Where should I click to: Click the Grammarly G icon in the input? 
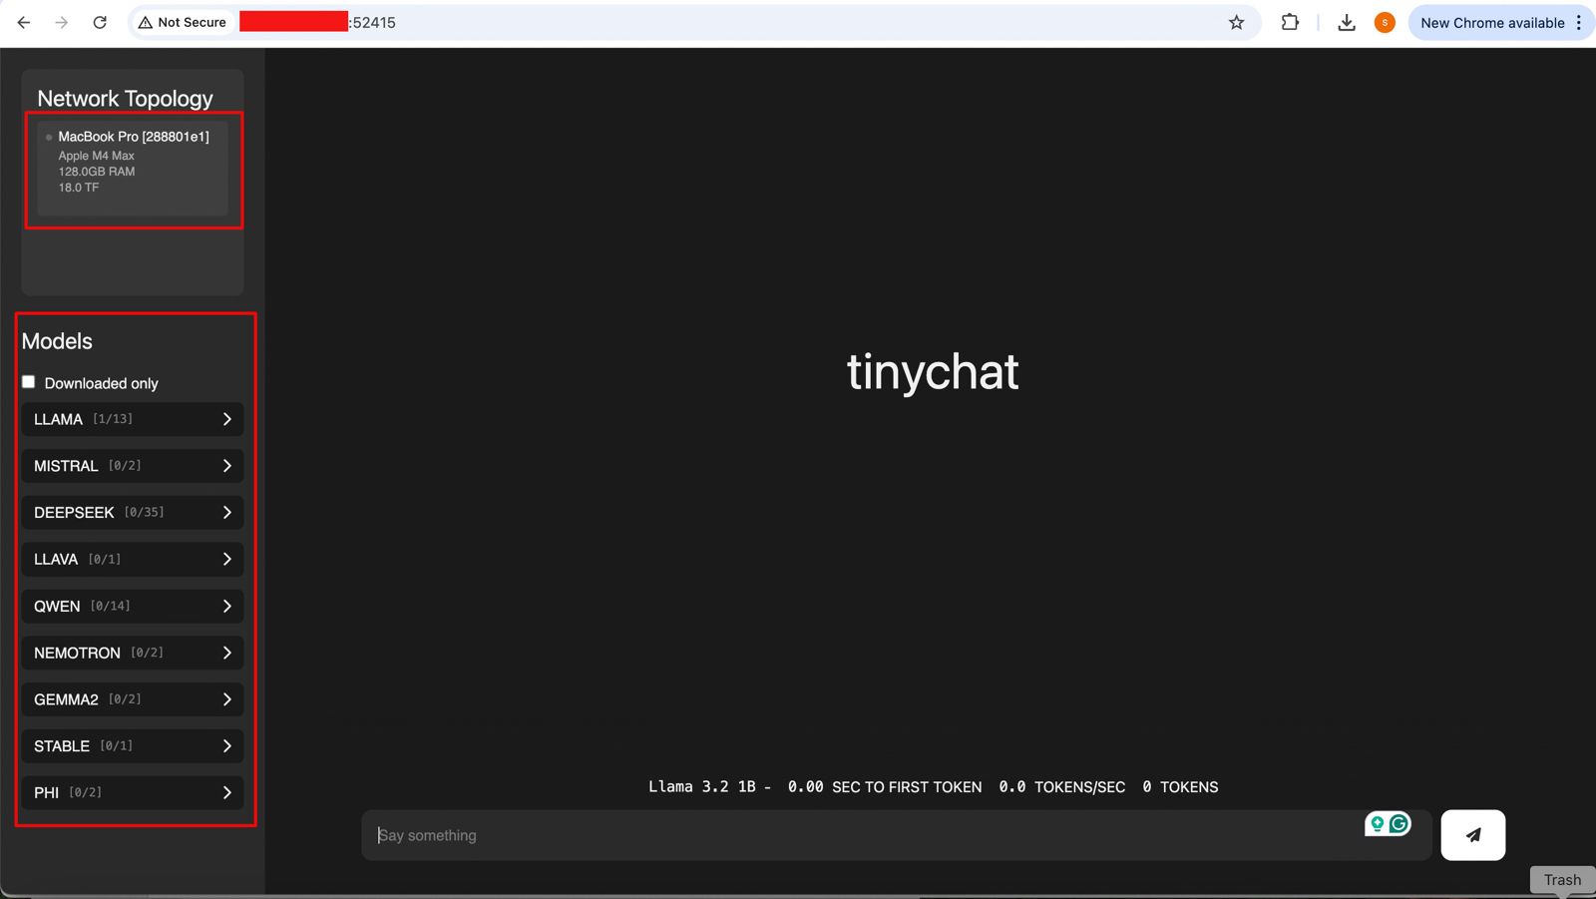(x=1399, y=824)
